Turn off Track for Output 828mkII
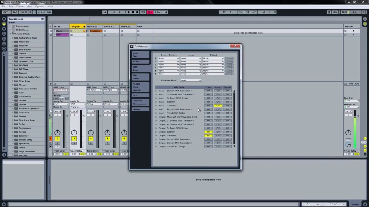Screen dimensions: 369x207 tap(208, 132)
